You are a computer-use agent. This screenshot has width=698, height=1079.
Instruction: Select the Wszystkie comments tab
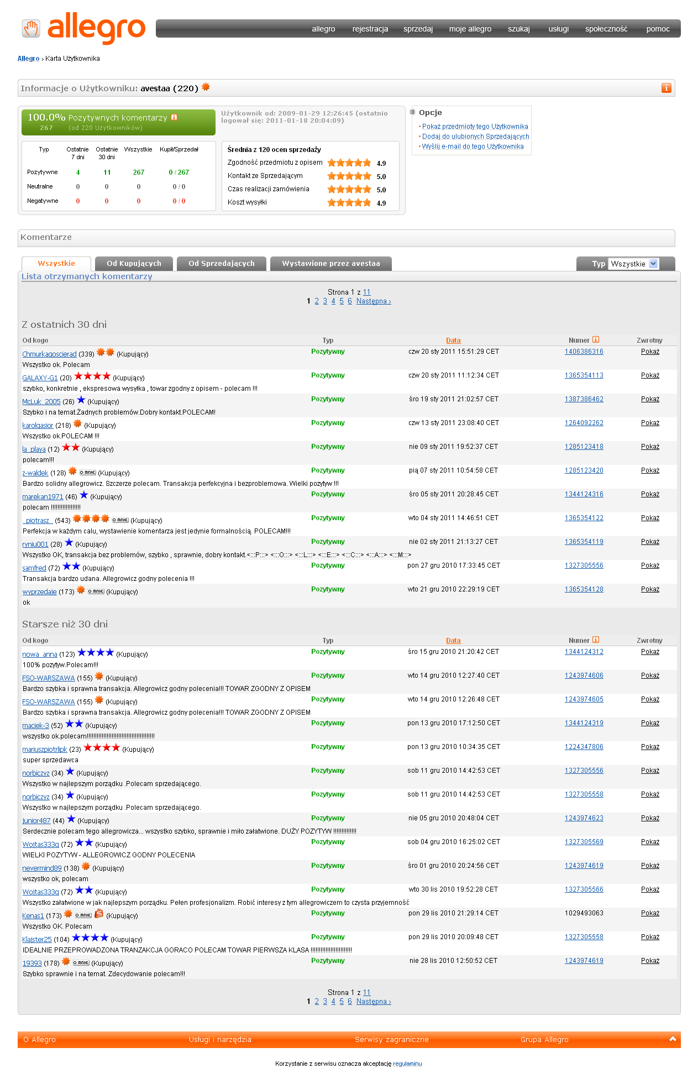pos(56,264)
